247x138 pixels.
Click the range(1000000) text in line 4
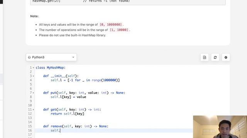tap(105, 80)
